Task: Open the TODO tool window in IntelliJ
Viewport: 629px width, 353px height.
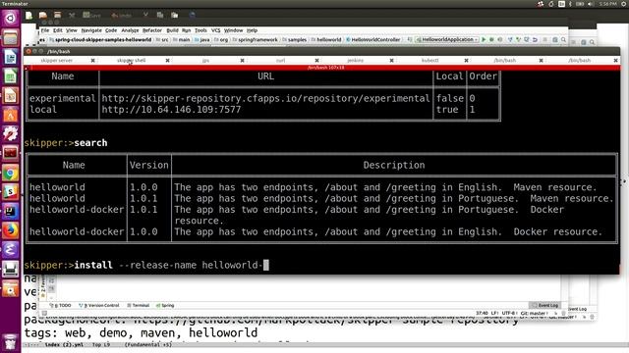Action: pyautogui.click(x=61, y=305)
